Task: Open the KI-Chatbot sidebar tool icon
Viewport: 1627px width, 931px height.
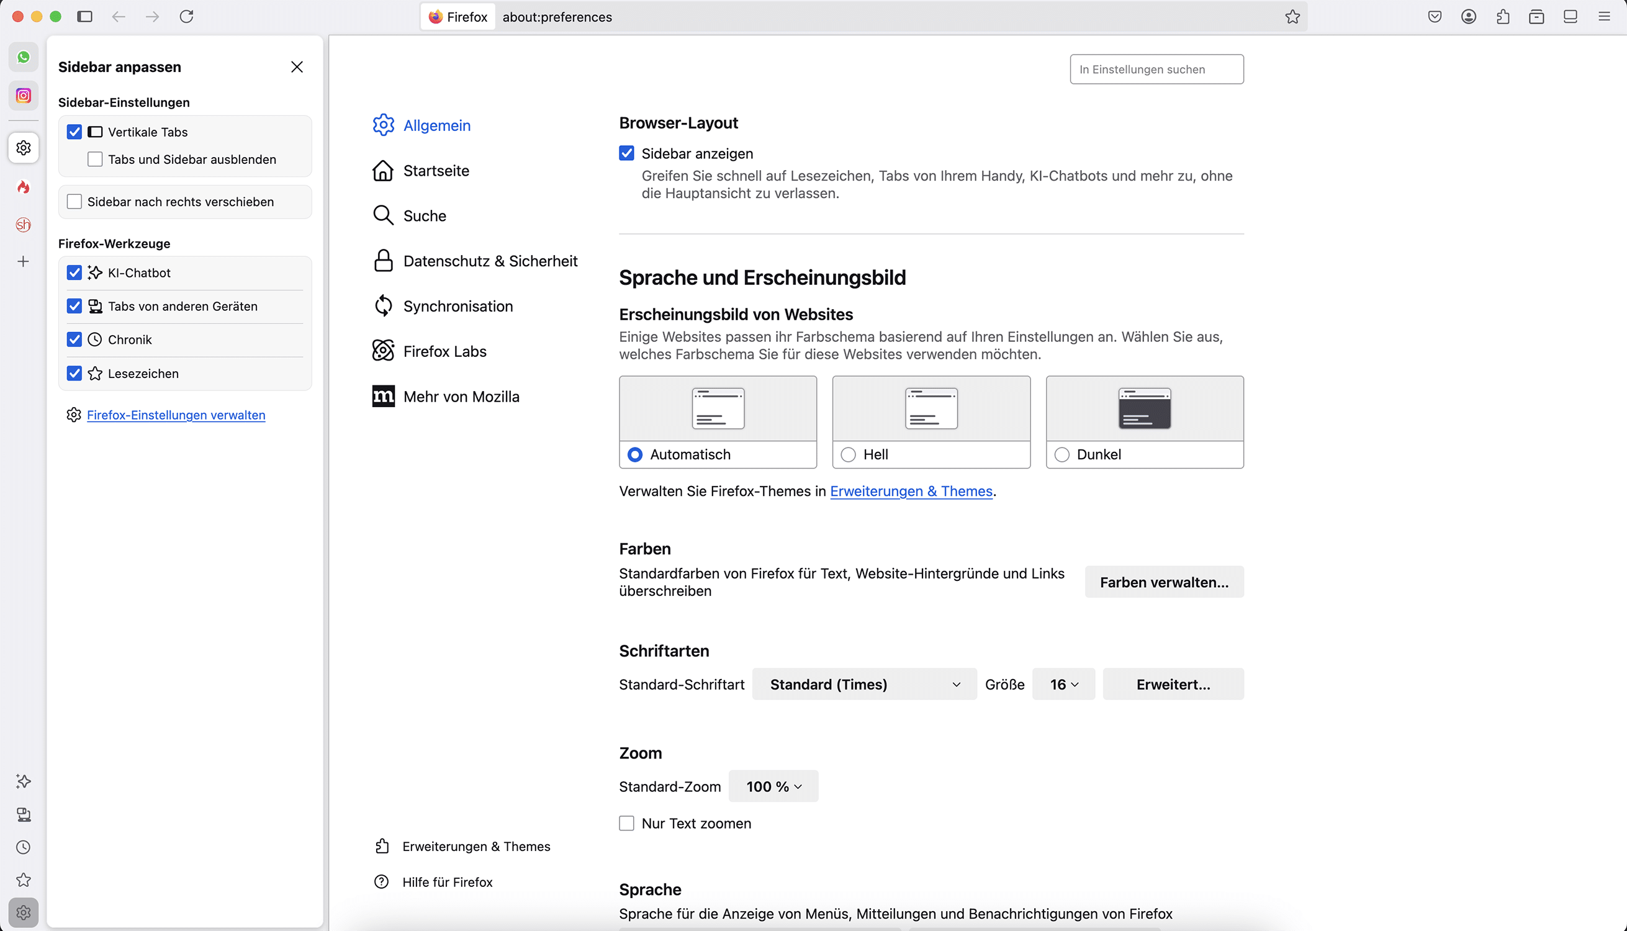Action: [24, 781]
